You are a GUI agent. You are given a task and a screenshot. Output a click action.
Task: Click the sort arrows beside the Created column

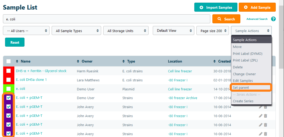215,61
